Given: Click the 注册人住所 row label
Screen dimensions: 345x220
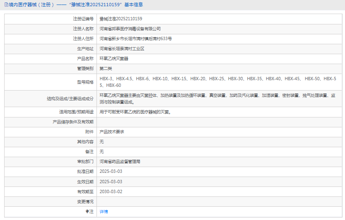Looking at the screenshot, I should click(83, 39).
